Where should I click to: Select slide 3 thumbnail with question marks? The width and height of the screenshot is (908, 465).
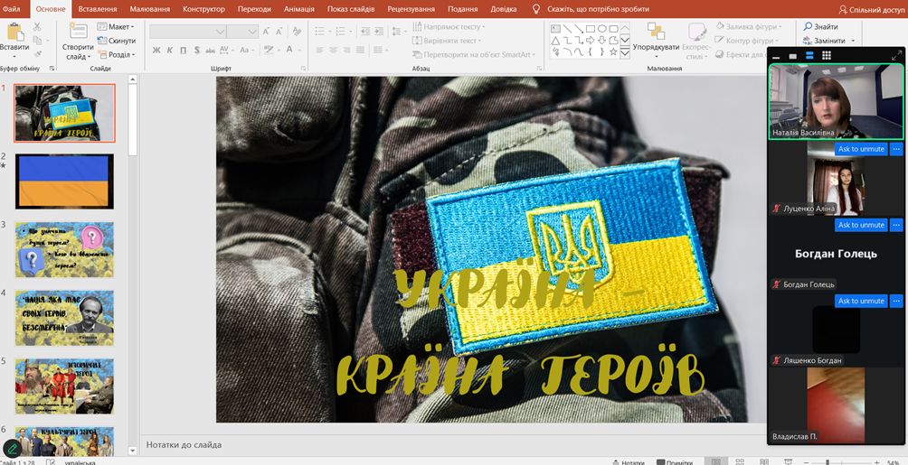click(x=64, y=249)
